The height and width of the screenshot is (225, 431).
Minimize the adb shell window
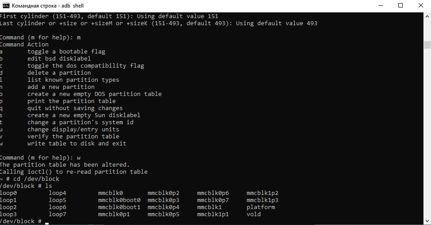coord(381,5)
